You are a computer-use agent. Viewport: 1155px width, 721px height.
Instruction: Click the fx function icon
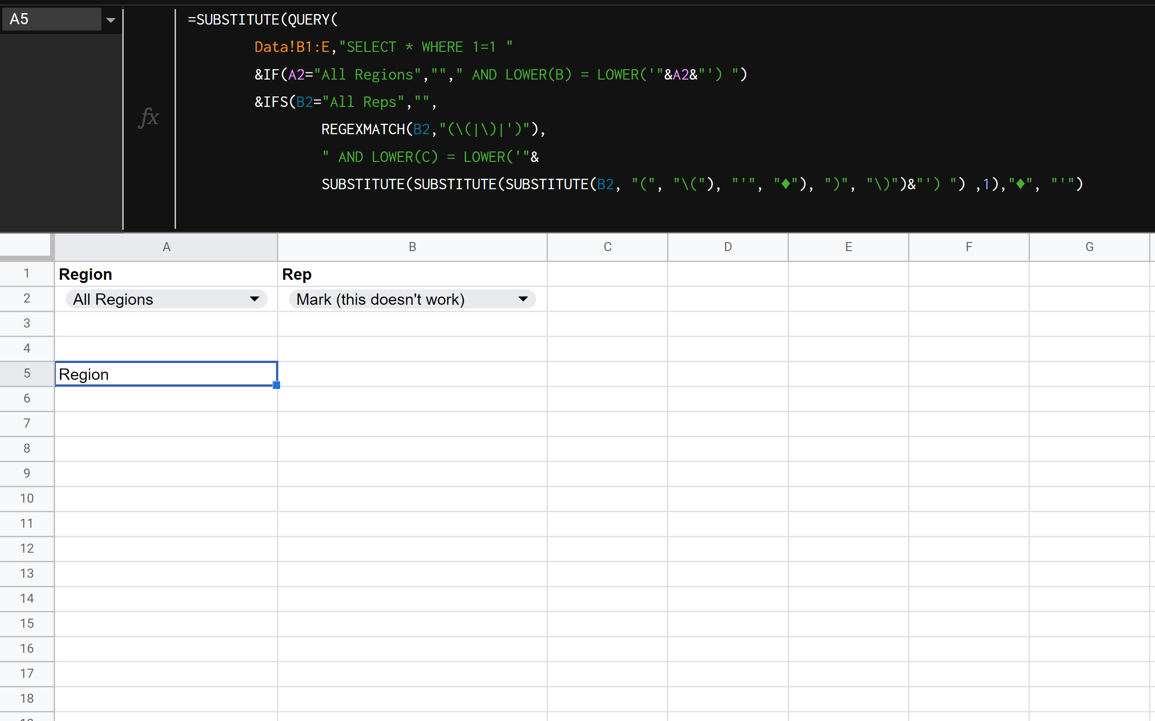click(148, 117)
